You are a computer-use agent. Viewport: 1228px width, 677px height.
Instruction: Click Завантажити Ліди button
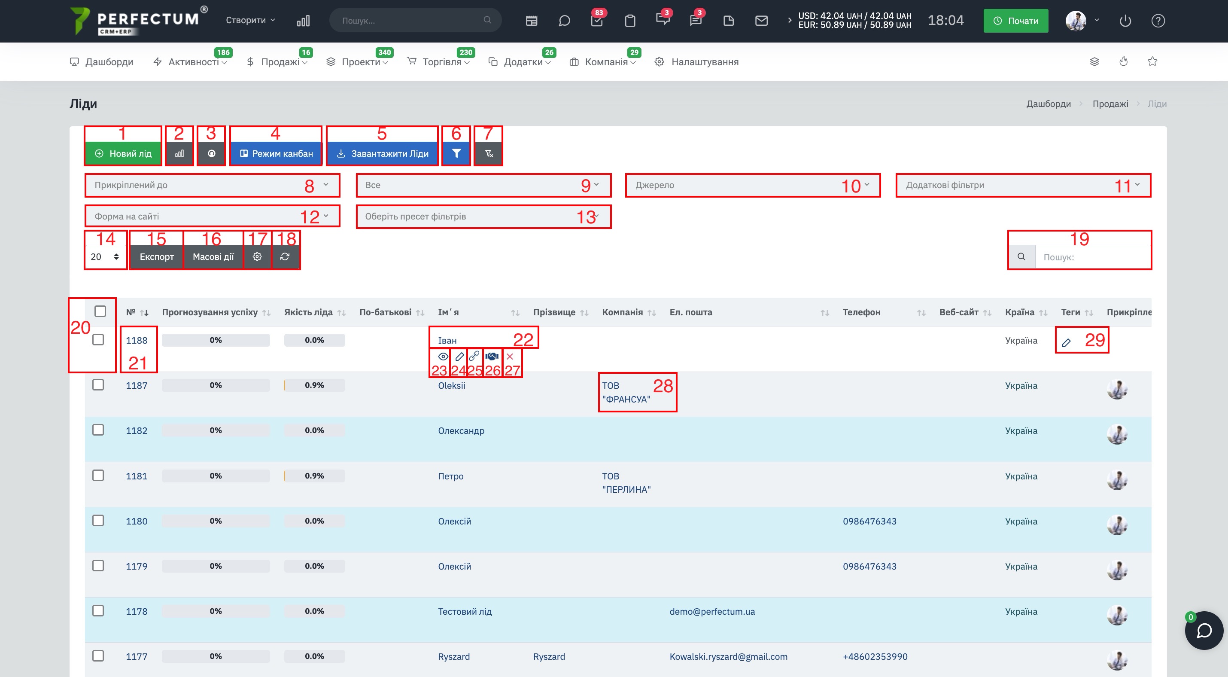(382, 153)
